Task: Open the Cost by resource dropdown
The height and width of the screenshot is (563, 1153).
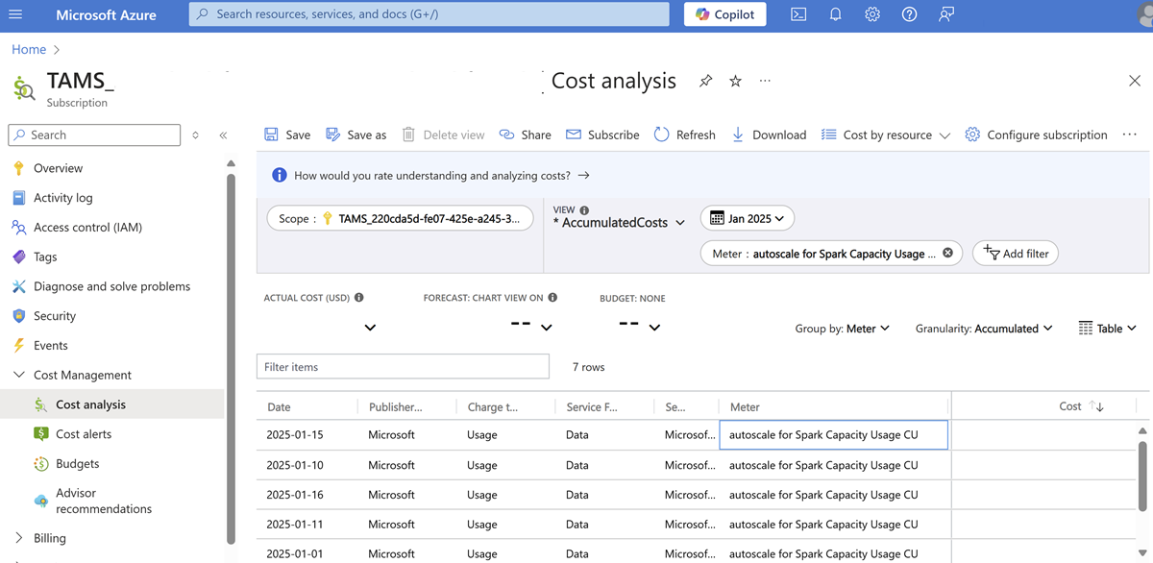Action: [x=886, y=135]
